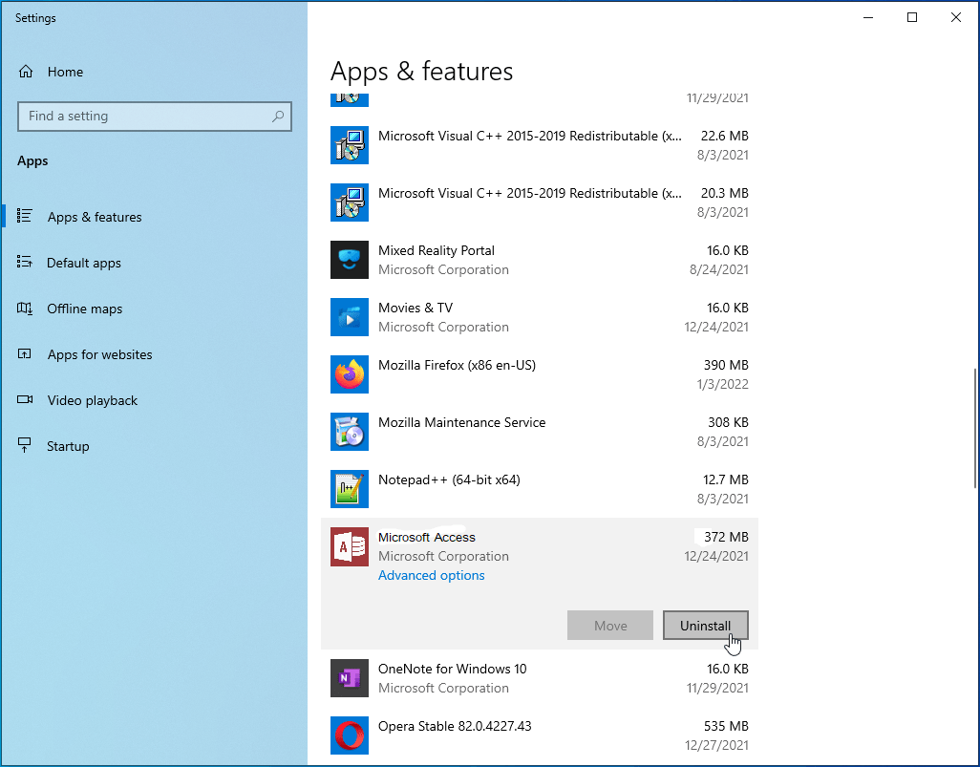Image resolution: width=980 pixels, height=767 pixels.
Task: Click the Move button
Action: pos(609,625)
